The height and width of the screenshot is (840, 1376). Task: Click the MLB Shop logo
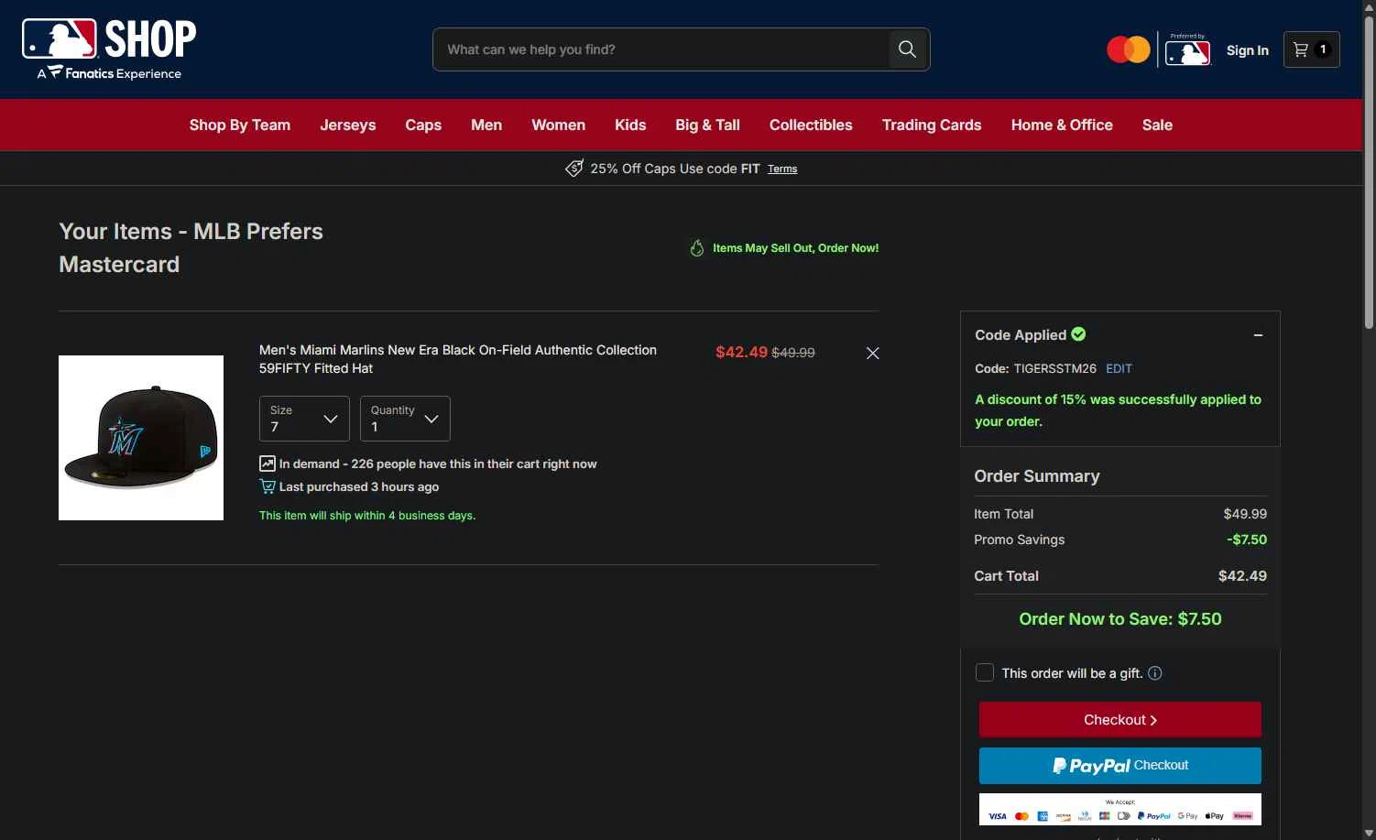tap(109, 49)
